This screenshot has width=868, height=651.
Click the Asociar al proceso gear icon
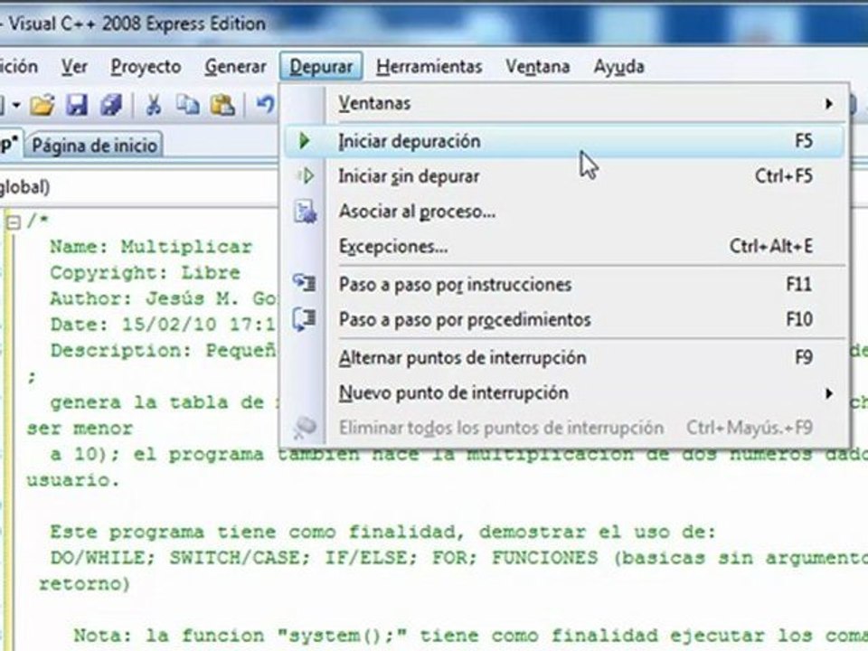point(305,212)
